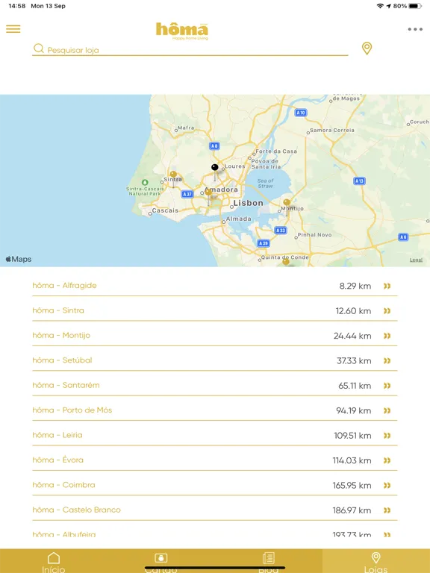Image resolution: width=430 pixels, height=573 pixels.
Task: Open hôma - Santarém store
Action: click(215, 385)
